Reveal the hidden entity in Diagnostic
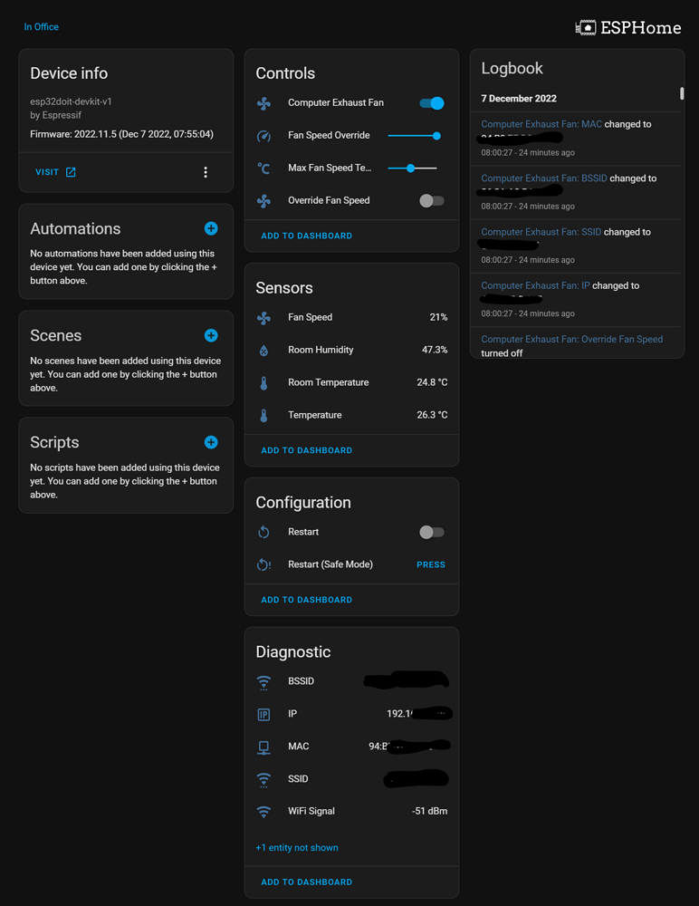 [296, 847]
